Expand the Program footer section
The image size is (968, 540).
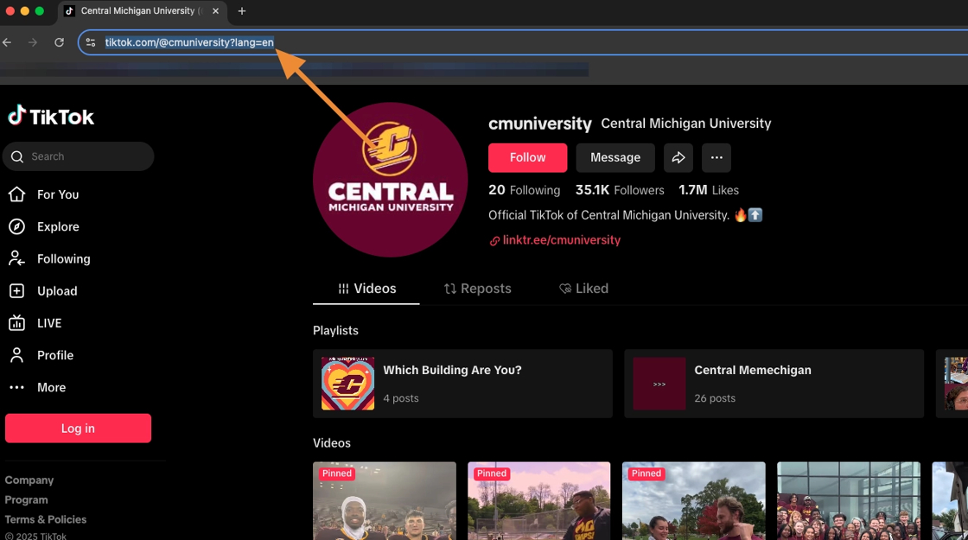(x=26, y=500)
